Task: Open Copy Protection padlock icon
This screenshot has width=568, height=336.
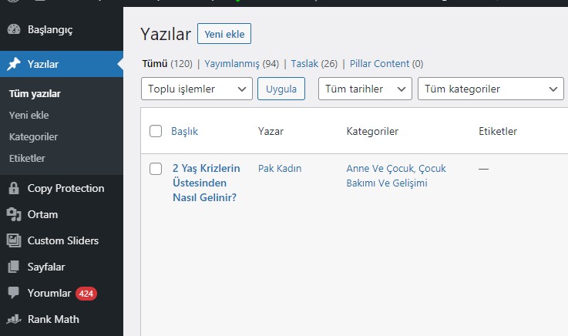Action: [x=14, y=188]
